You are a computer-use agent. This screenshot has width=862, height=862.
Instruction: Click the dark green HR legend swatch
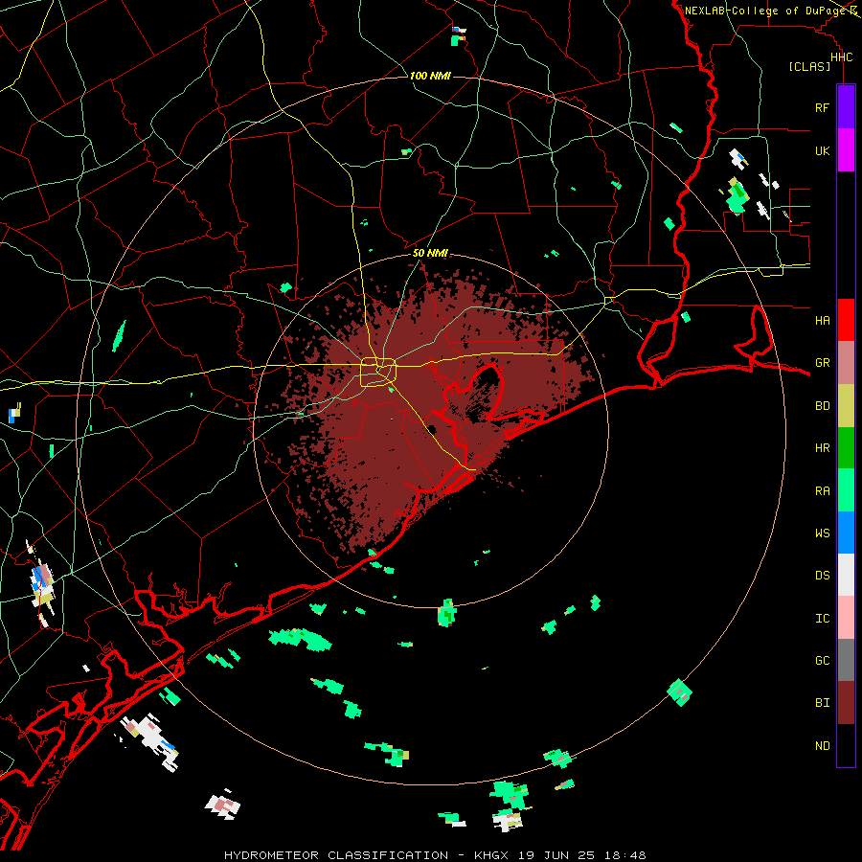846,447
